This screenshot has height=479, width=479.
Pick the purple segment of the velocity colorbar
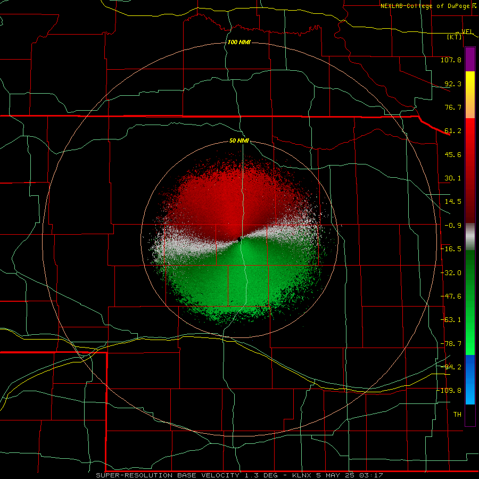point(470,59)
